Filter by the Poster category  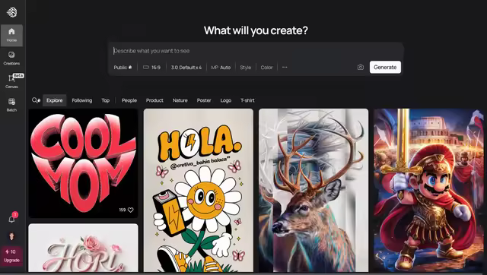[x=204, y=100]
